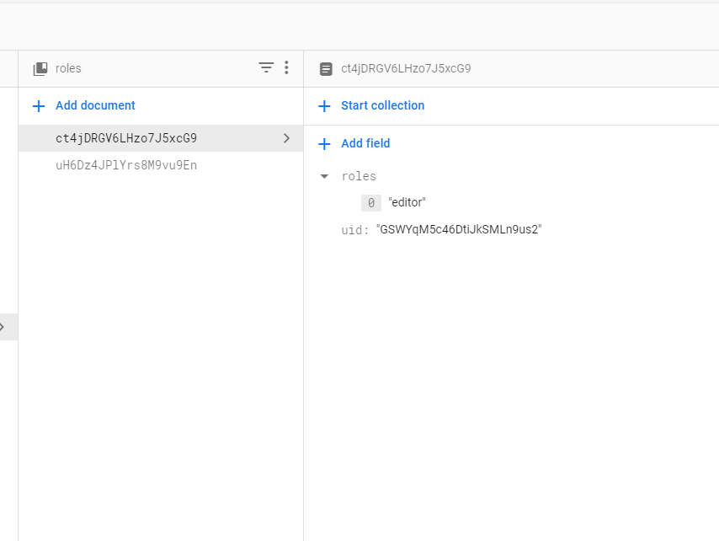Add field to the document
The height and width of the screenshot is (541, 719).
[x=365, y=143]
